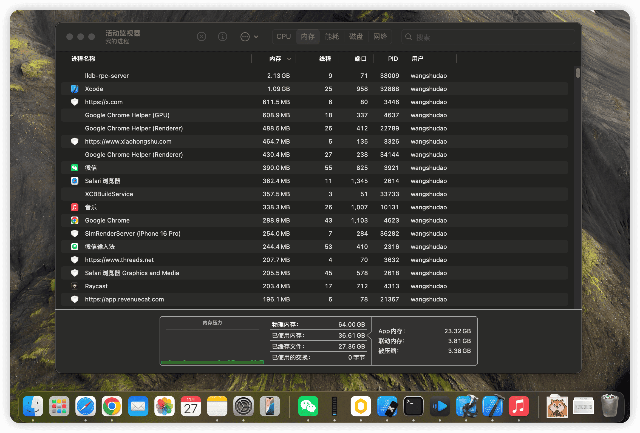Select the Raycast process icon
The width and height of the screenshot is (640, 433).
75,286
